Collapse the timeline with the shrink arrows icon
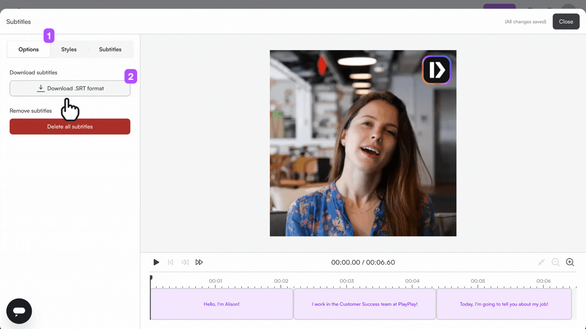586x329 pixels. point(541,262)
